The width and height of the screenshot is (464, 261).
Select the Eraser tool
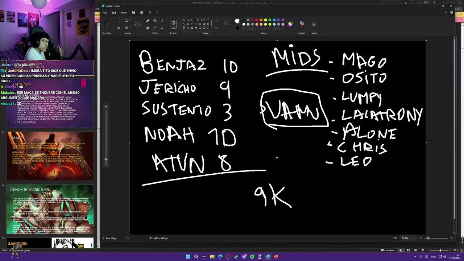148,28
